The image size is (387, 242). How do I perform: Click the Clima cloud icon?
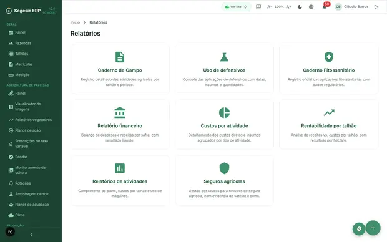pyautogui.click(x=11, y=215)
